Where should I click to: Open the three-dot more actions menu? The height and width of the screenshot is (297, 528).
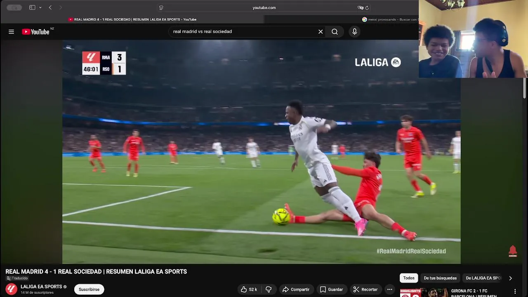[389, 290]
